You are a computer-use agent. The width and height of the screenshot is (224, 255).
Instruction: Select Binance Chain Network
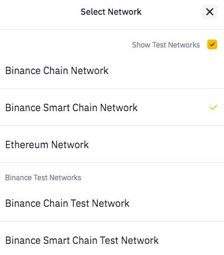[112, 70]
